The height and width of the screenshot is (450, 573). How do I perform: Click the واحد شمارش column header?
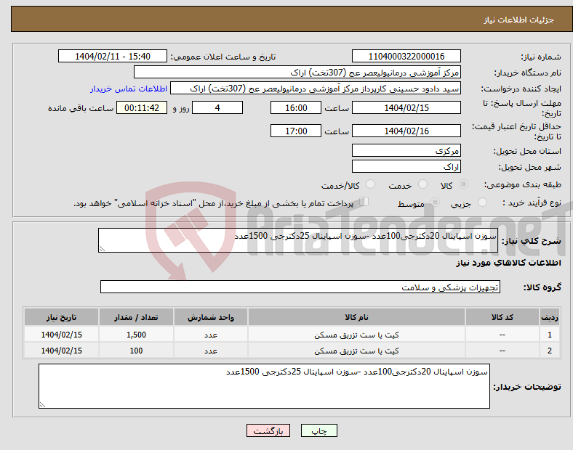[x=211, y=317]
